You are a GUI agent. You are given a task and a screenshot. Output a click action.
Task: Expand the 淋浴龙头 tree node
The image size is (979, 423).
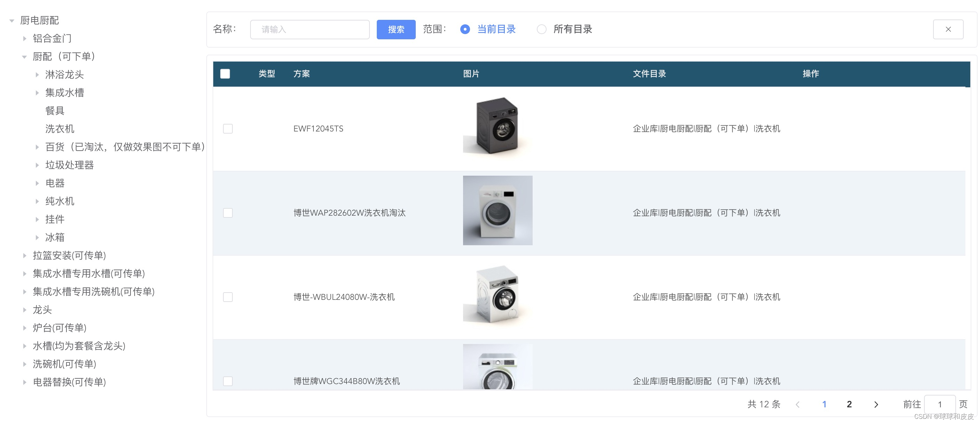point(37,74)
